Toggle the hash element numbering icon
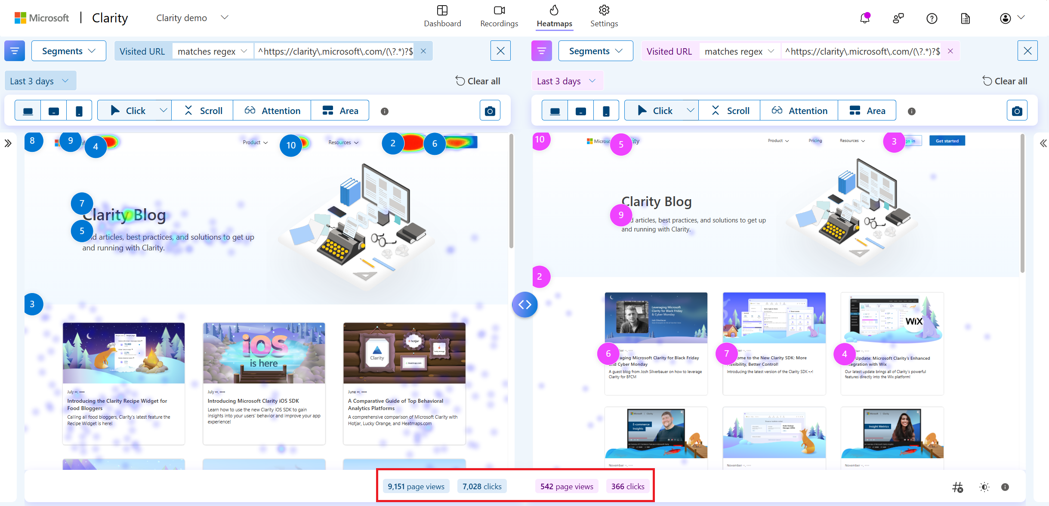The height and width of the screenshot is (506, 1049). click(957, 487)
